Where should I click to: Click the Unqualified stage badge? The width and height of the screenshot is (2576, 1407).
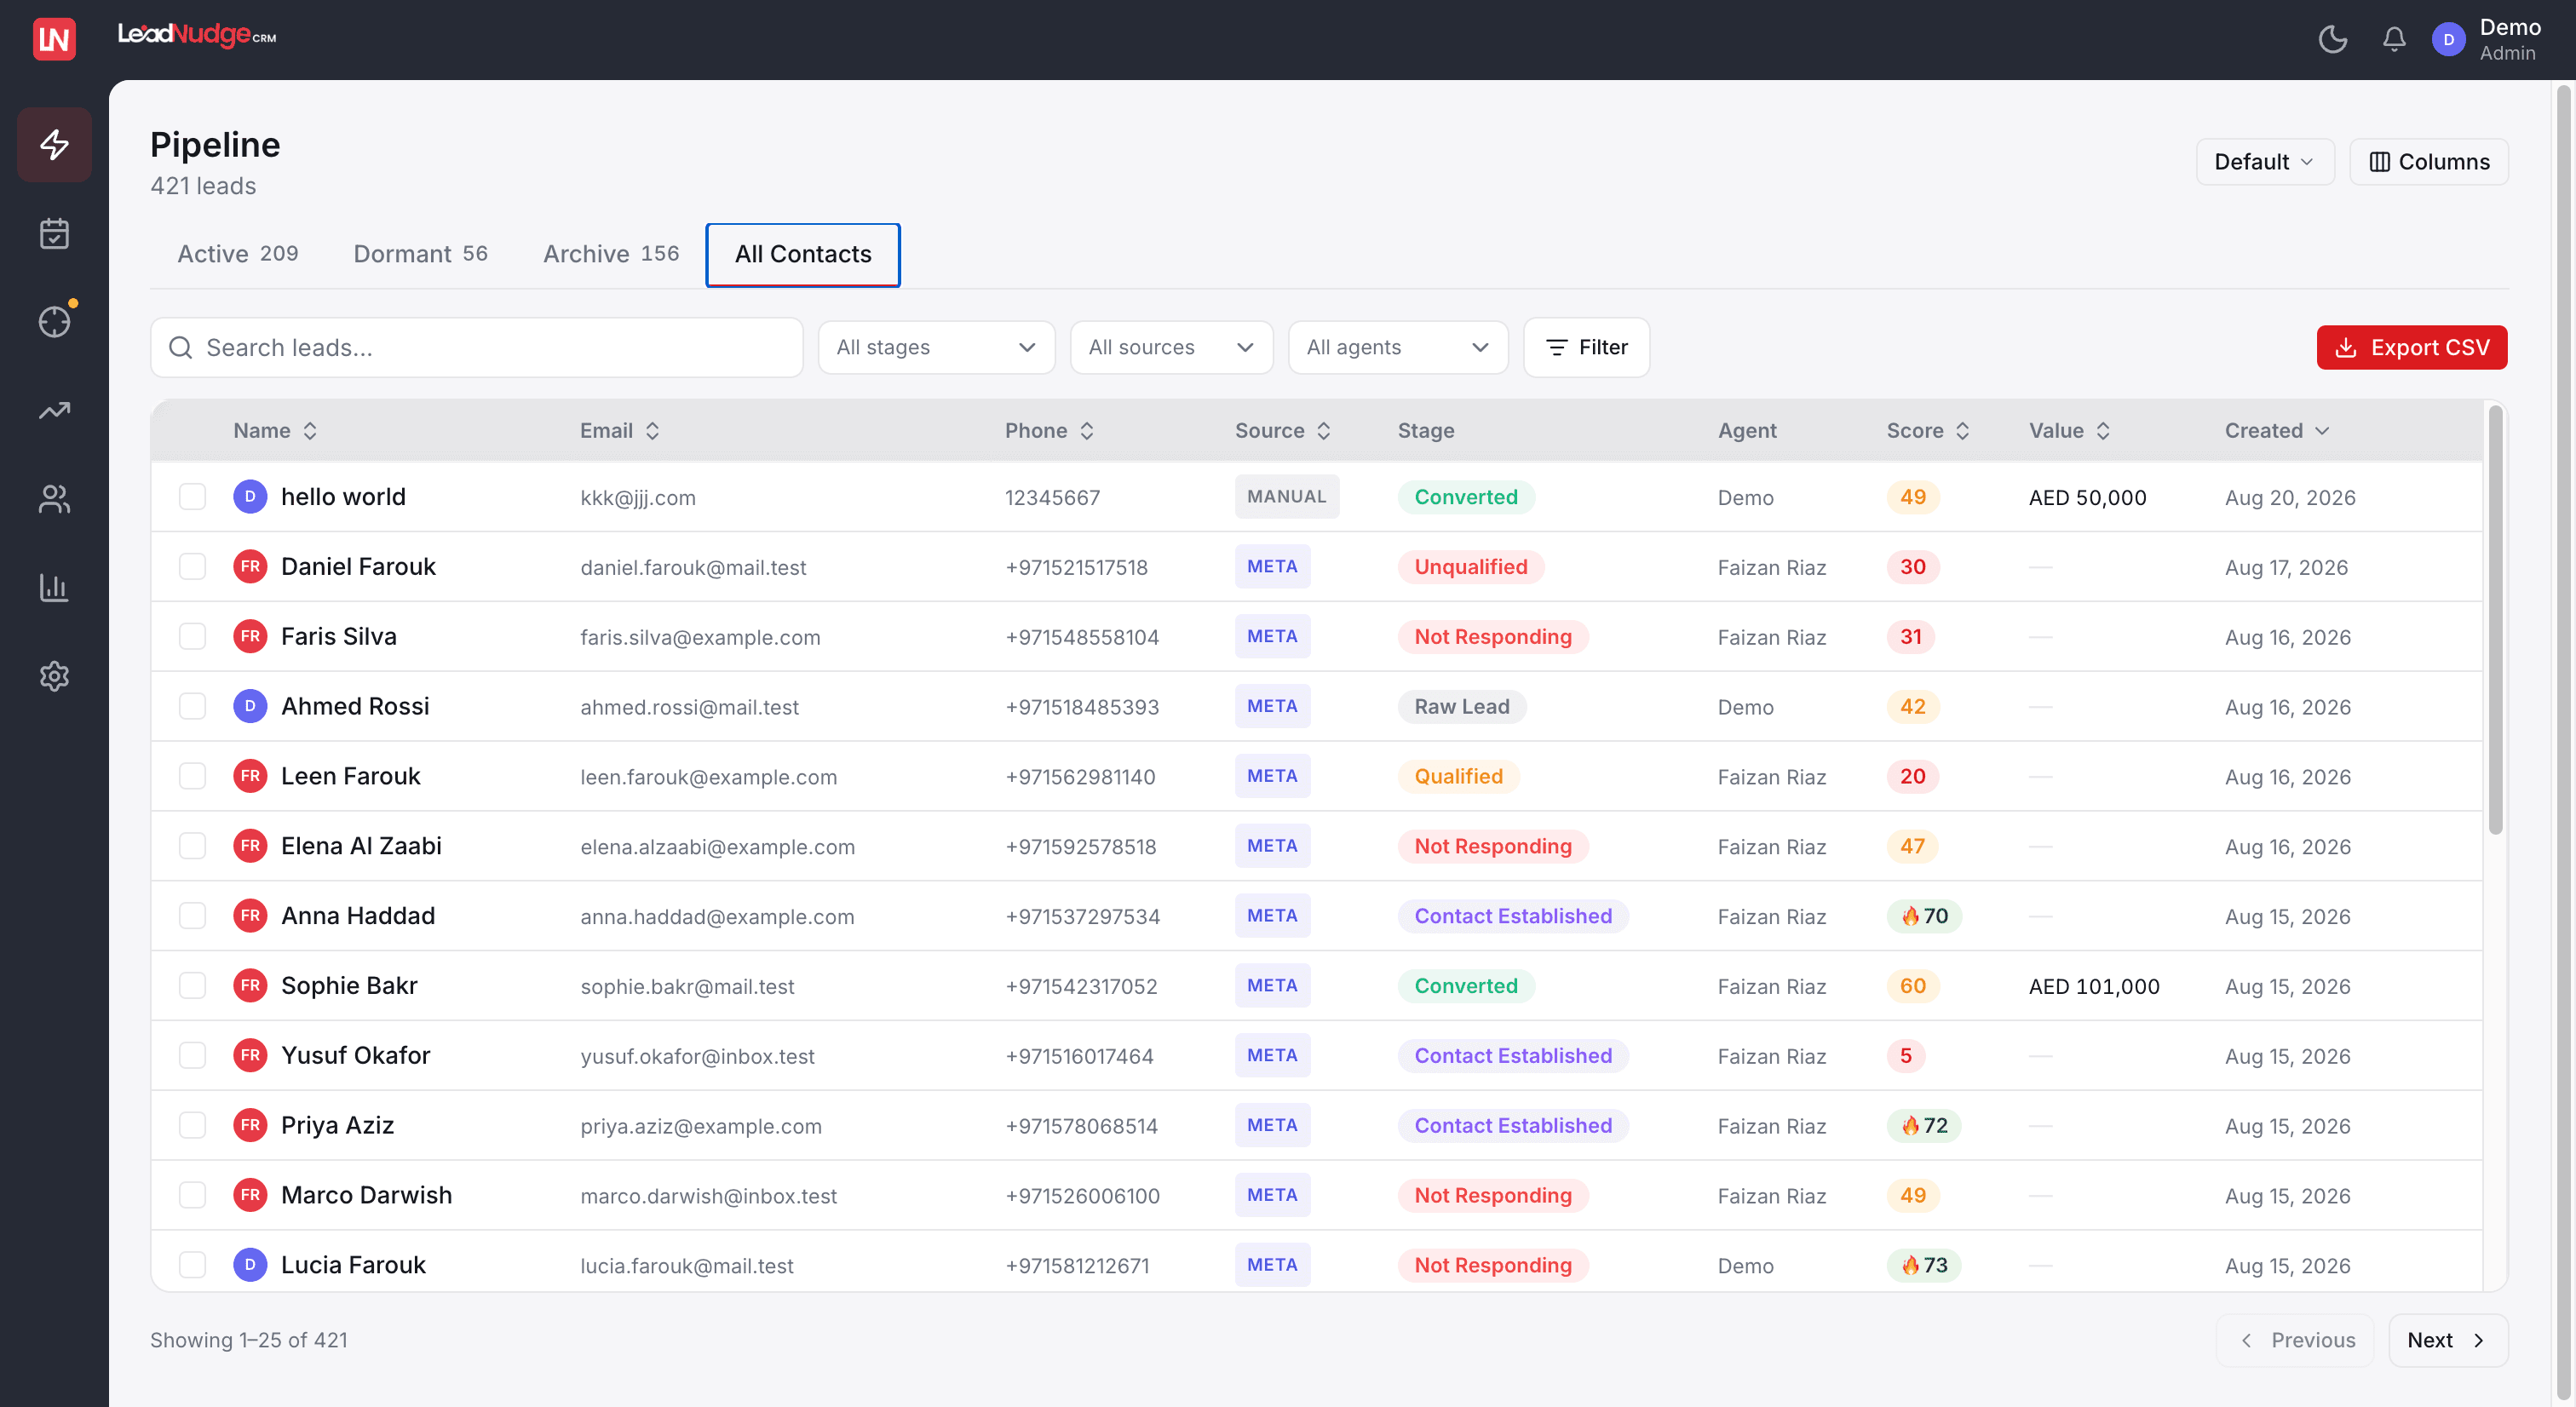click(x=1470, y=567)
